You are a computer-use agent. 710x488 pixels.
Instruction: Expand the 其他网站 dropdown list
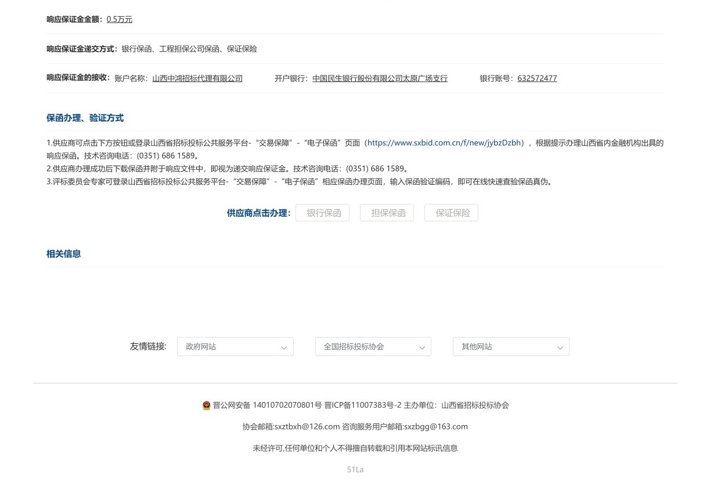510,347
